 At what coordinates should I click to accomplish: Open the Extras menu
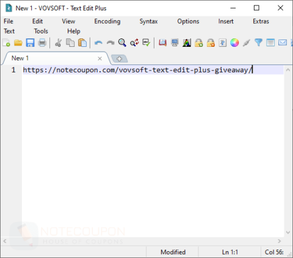[x=261, y=21]
